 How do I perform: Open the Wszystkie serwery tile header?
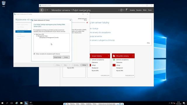(123, 56)
